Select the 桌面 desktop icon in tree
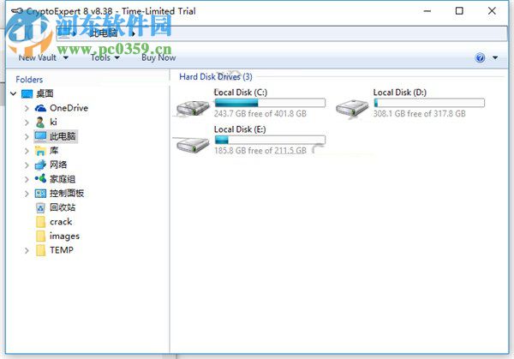The width and height of the screenshot is (514, 359). click(27, 93)
